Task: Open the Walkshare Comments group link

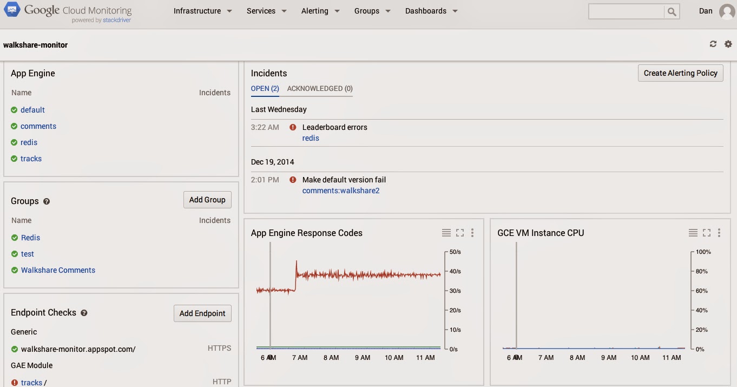Action: (58, 270)
